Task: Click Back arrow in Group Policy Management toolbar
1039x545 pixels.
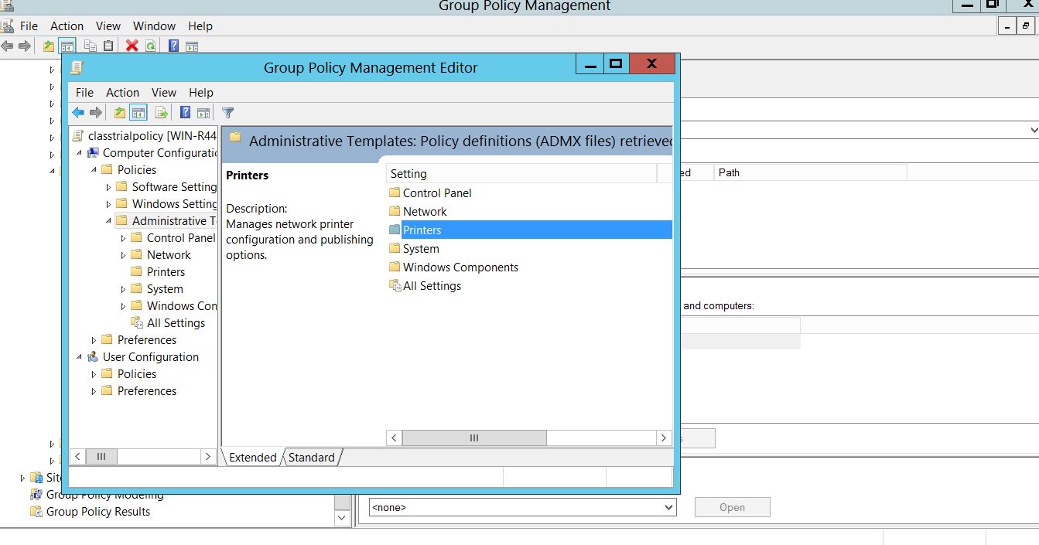Action: click(x=7, y=46)
